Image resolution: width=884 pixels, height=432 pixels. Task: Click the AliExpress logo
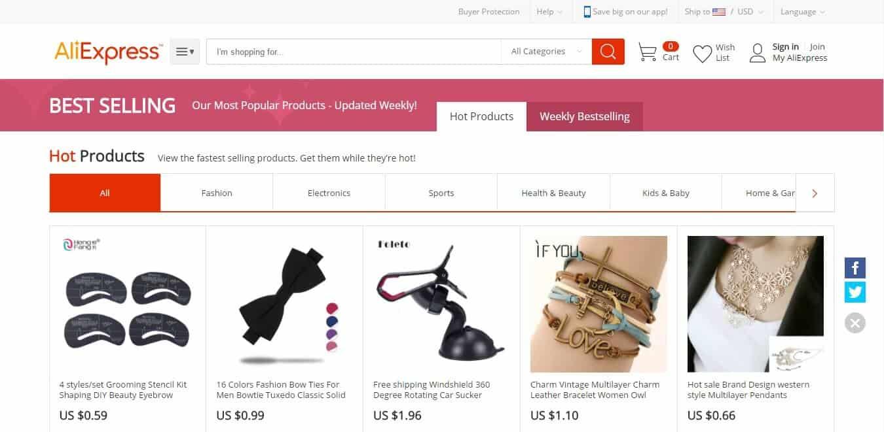(109, 52)
